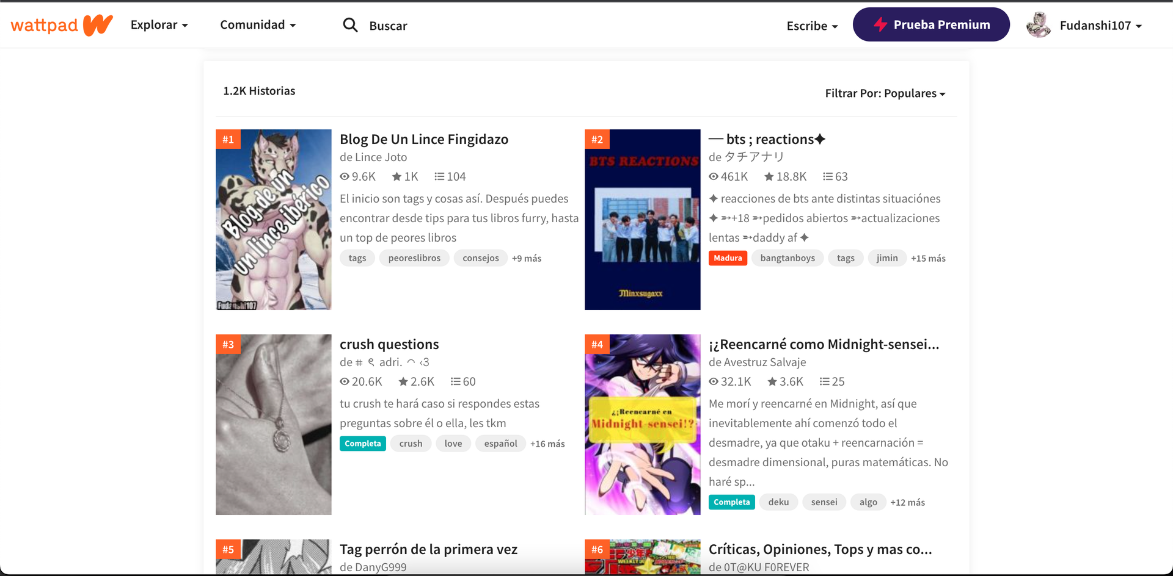The height and width of the screenshot is (576, 1173).
Task: Click reads eye icon showing 32.1K
Action: tap(714, 381)
